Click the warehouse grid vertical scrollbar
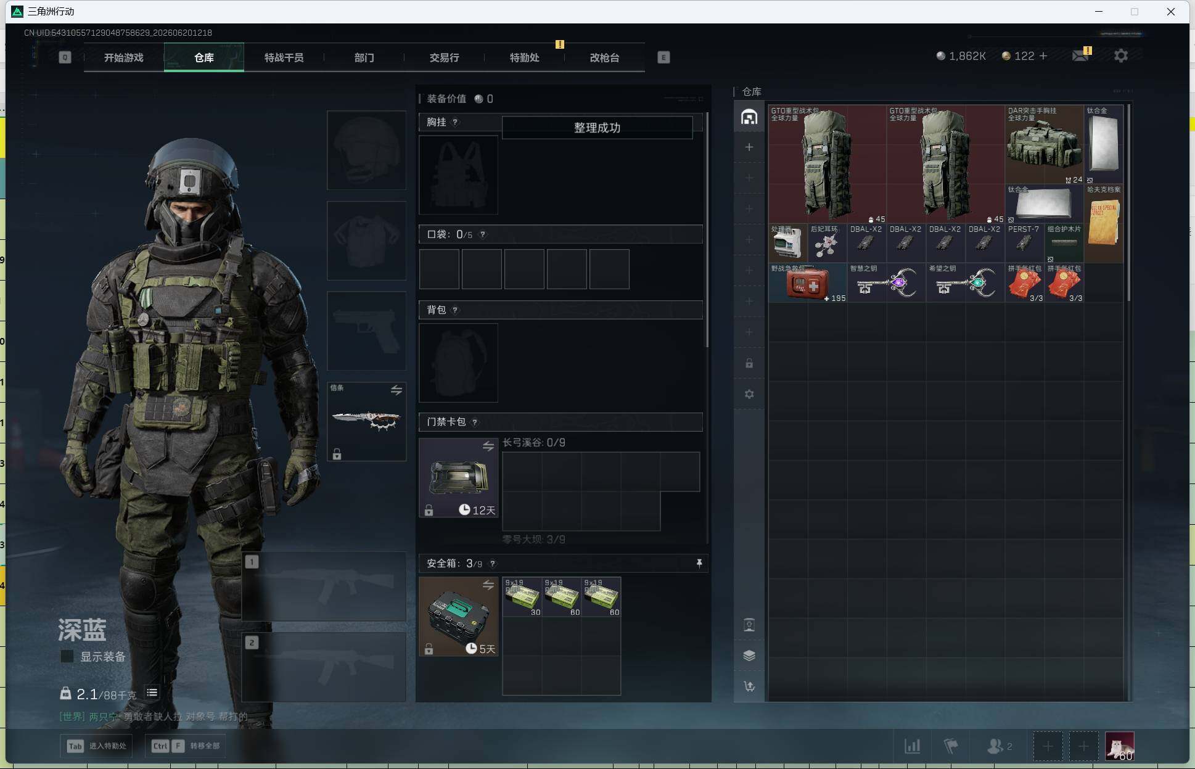1195x769 pixels. pyautogui.click(x=1128, y=203)
